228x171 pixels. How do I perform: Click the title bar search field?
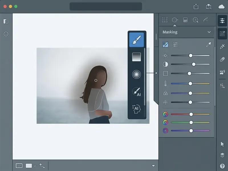pyautogui.click(x=106, y=7)
